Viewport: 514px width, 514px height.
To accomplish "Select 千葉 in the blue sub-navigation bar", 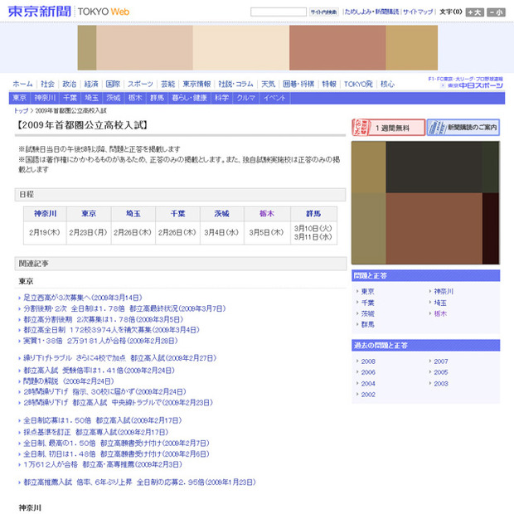I will (x=70, y=98).
